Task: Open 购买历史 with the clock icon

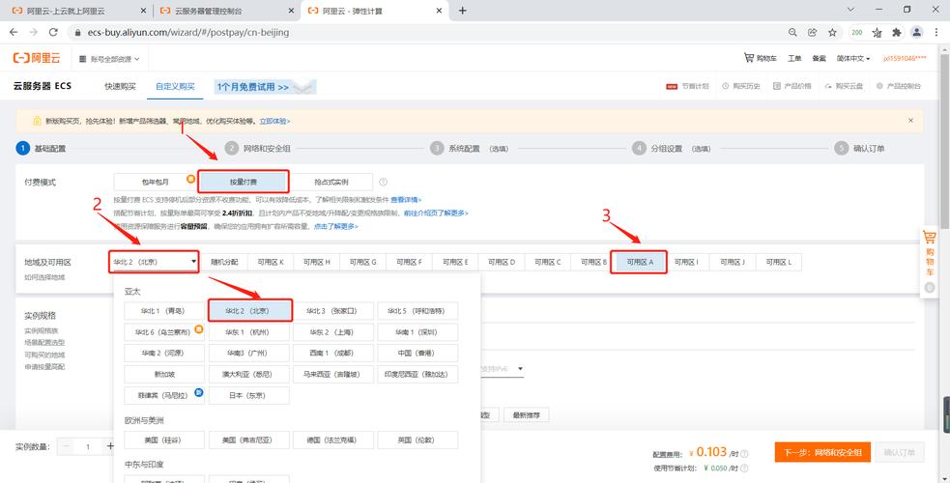Action: coord(741,86)
